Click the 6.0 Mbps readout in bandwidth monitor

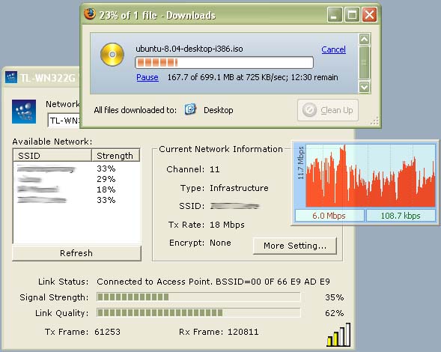329,216
